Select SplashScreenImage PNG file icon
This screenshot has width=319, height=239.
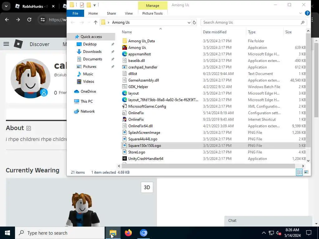(125, 133)
